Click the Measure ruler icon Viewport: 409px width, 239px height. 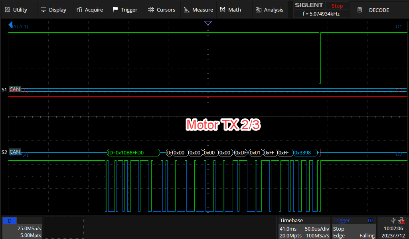186,9
